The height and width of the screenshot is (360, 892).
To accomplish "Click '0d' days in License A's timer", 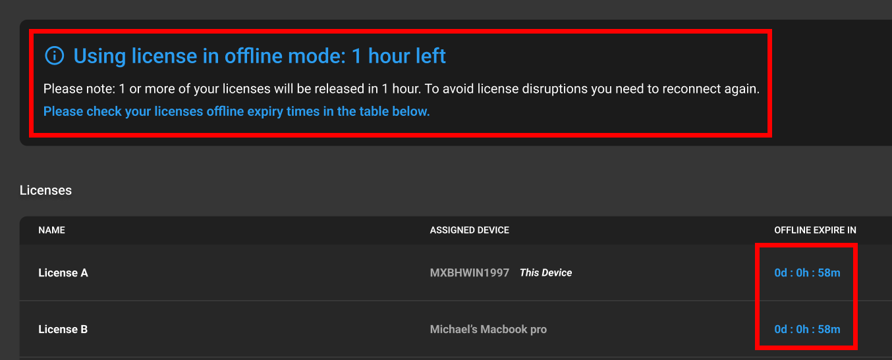I will (781, 272).
